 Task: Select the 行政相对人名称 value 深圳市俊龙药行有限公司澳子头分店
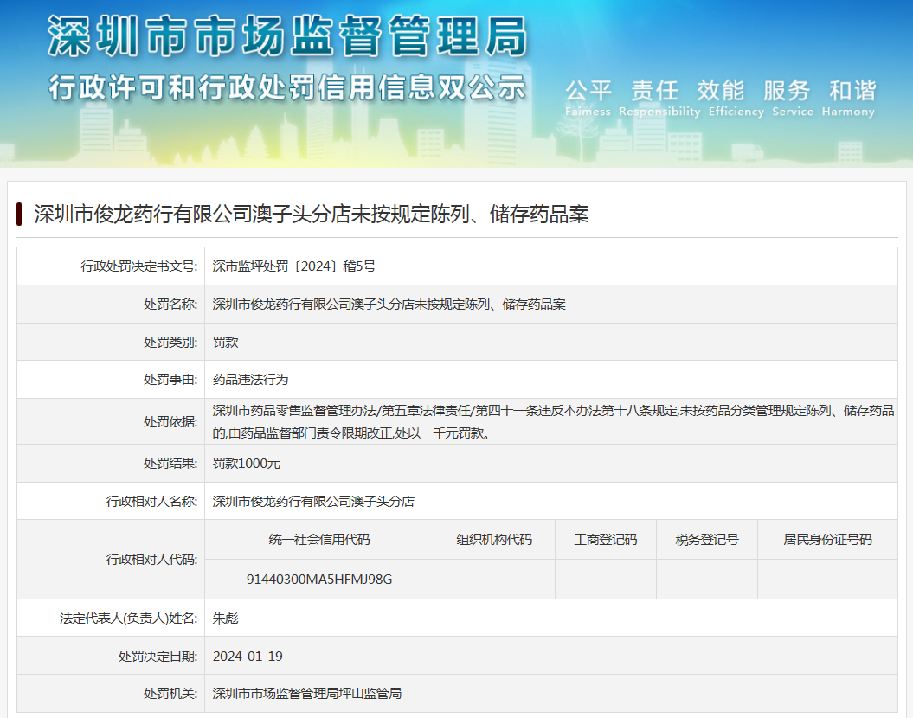(313, 502)
